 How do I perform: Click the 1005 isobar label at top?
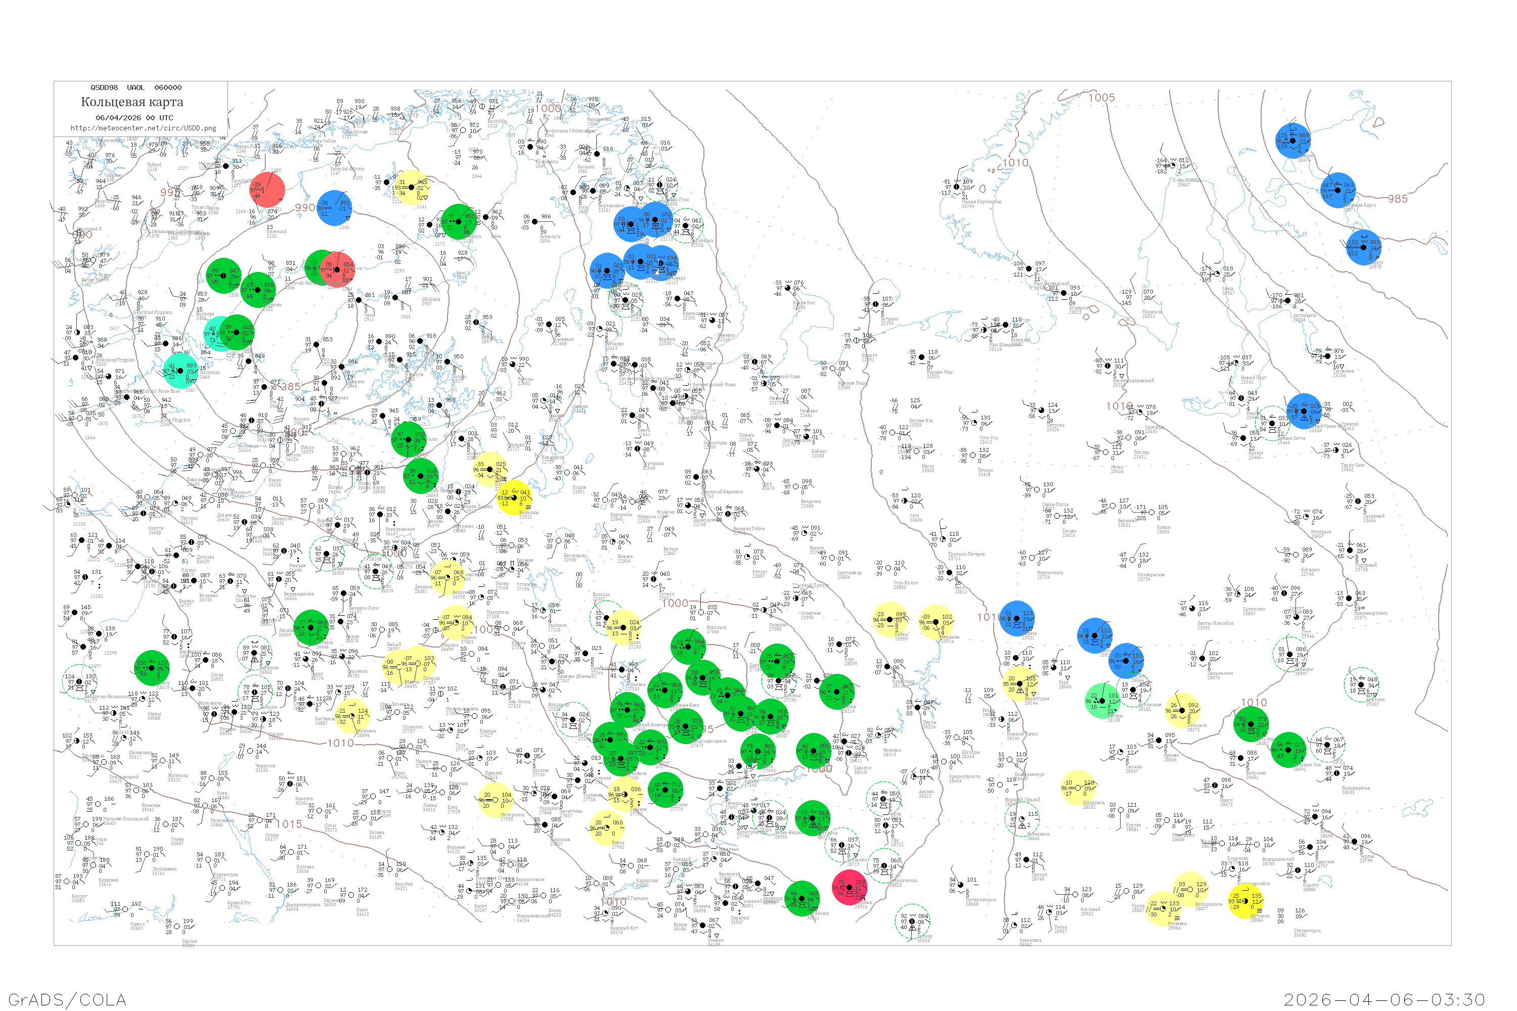1102,98
